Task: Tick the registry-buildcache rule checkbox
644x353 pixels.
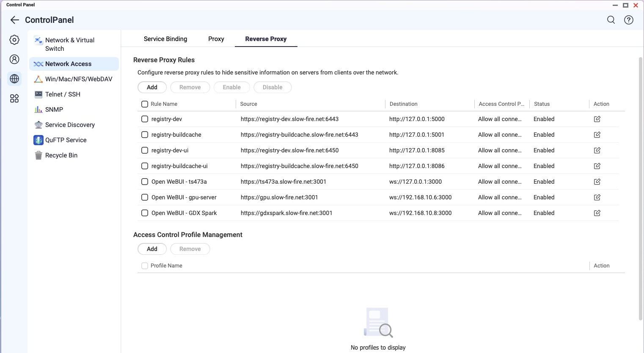Action: [145, 135]
